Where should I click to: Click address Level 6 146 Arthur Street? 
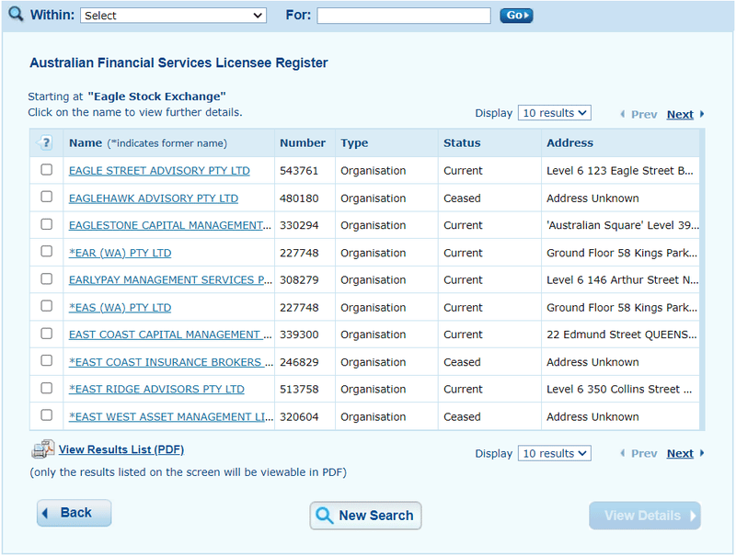point(623,280)
